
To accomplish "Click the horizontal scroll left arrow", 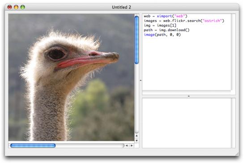I will click(127, 146).
